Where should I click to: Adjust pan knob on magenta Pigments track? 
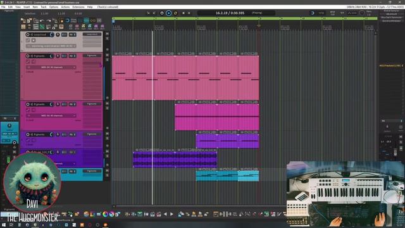pos(58,104)
